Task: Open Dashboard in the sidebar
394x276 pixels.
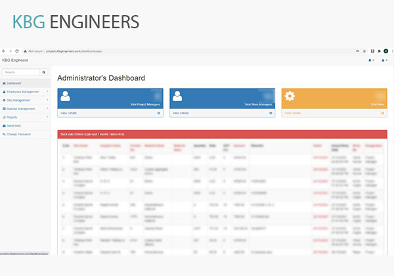Action: coord(26,83)
